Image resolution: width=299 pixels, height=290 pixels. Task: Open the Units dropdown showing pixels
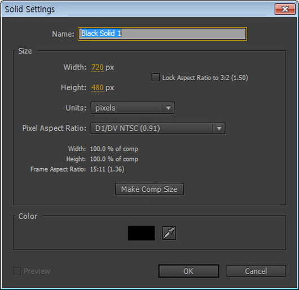click(x=133, y=108)
